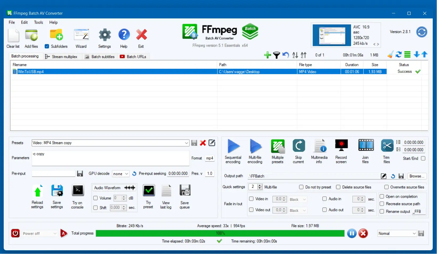Open Video in color dropdown
Screen dimensions: 437x254
tap(298, 200)
